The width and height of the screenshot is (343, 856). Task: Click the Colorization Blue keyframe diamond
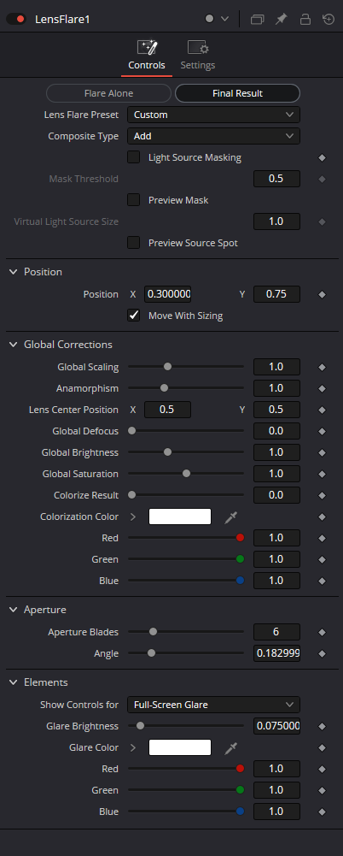coord(322,581)
